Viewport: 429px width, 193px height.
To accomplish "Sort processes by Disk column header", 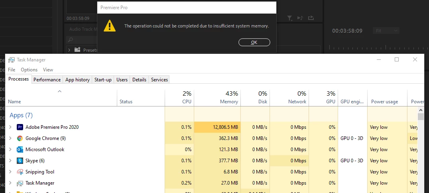I will coord(255,97).
